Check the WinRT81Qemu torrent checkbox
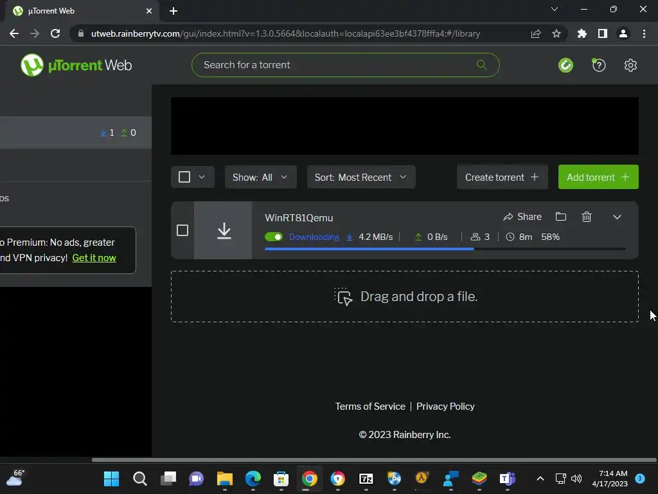This screenshot has height=494, width=658. (x=182, y=230)
